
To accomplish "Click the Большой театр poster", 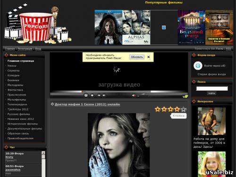I will 191,27.
